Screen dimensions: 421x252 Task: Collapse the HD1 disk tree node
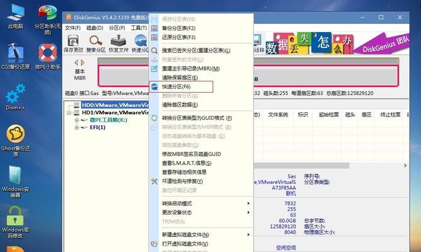click(69, 113)
